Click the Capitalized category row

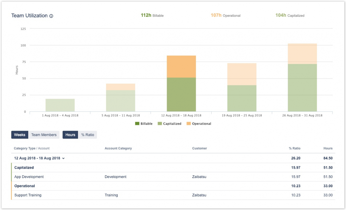[x=24, y=168]
